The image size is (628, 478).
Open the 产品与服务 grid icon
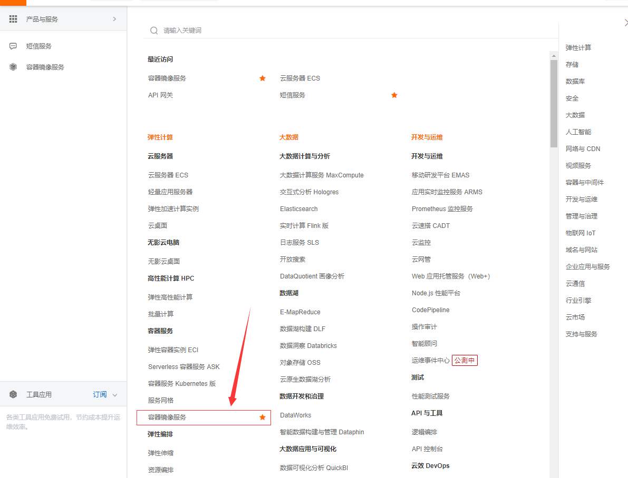tap(13, 19)
